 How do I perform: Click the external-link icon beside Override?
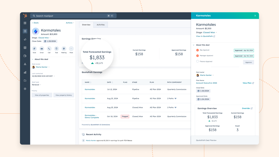[251, 108]
